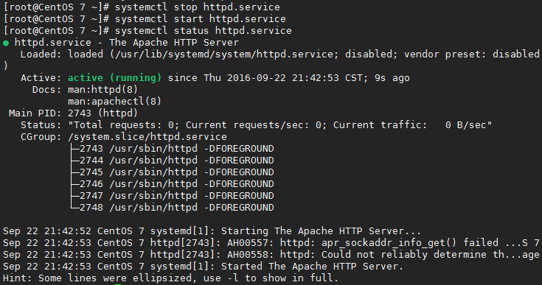Click the man:apachectl(8) docs reference
Viewport: 542px width, 285px height.
[114, 101]
